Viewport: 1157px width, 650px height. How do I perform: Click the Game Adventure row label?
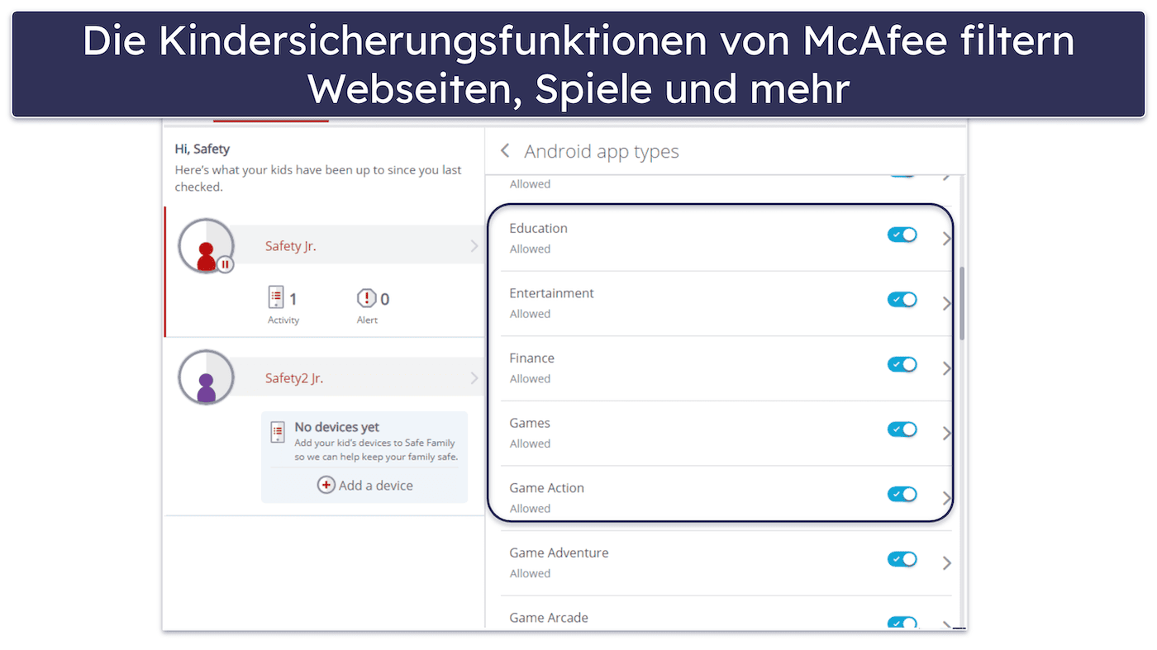(x=559, y=553)
